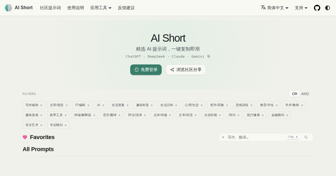The image size is (336, 176).
Task: Select OR filter mode
Action: [x=295, y=94]
